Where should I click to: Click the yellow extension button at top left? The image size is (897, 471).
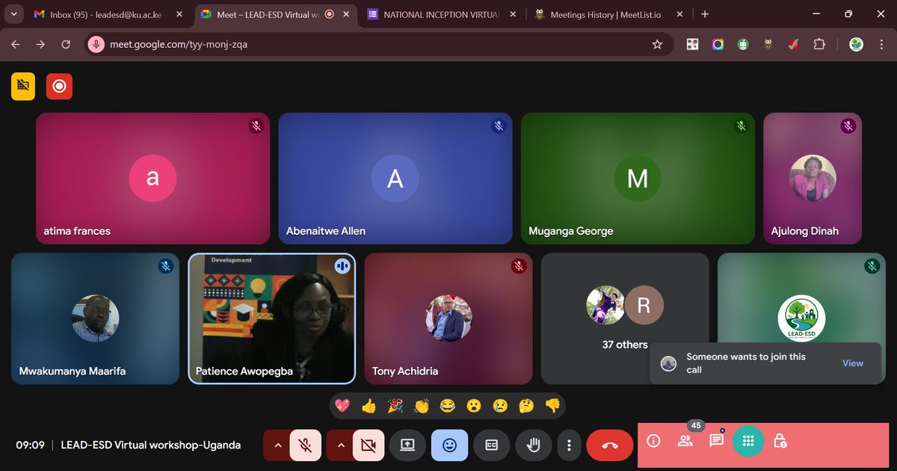(x=23, y=86)
